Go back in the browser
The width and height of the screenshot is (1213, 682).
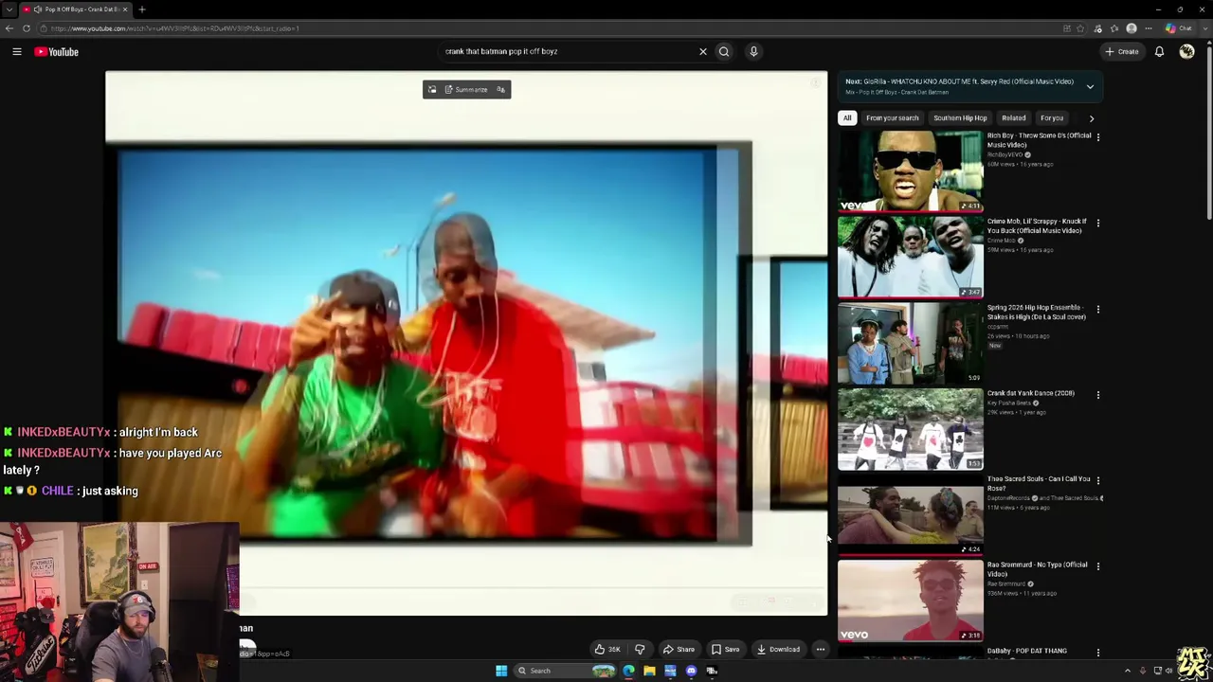click(x=9, y=28)
